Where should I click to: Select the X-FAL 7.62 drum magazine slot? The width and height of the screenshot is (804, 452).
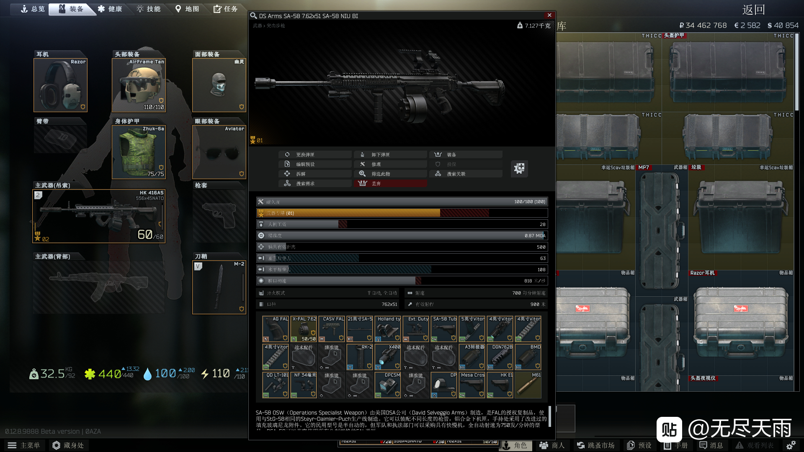click(x=304, y=329)
